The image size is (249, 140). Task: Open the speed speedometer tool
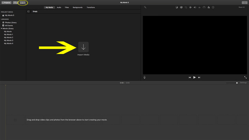pos(204,7)
